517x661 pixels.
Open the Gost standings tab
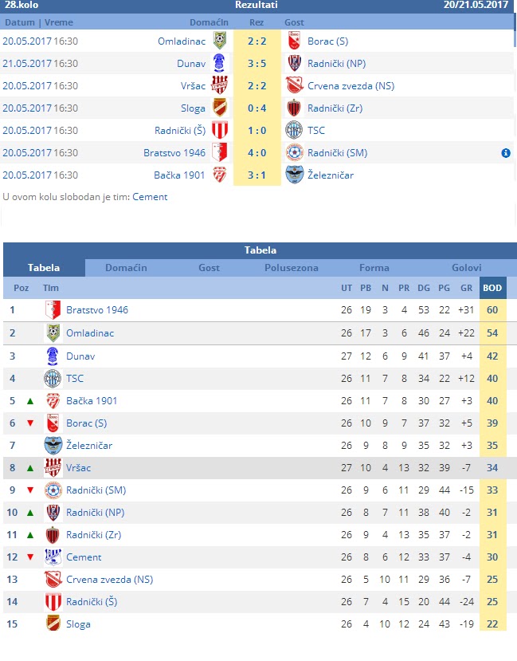click(x=209, y=268)
